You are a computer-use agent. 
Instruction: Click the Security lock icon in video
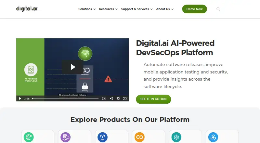85,86
